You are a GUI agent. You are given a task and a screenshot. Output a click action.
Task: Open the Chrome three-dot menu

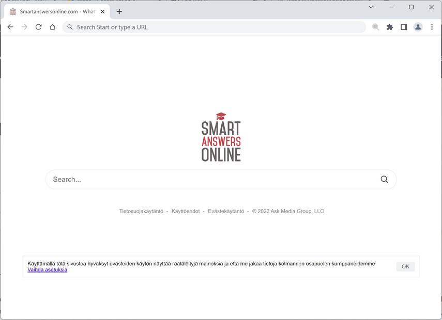click(432, 27)
